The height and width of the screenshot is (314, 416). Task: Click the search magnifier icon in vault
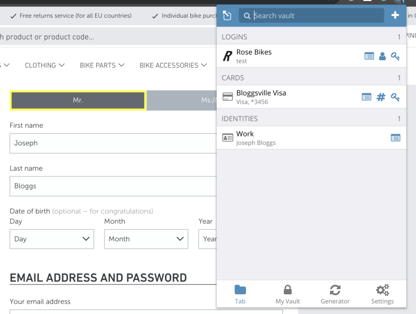246,16
